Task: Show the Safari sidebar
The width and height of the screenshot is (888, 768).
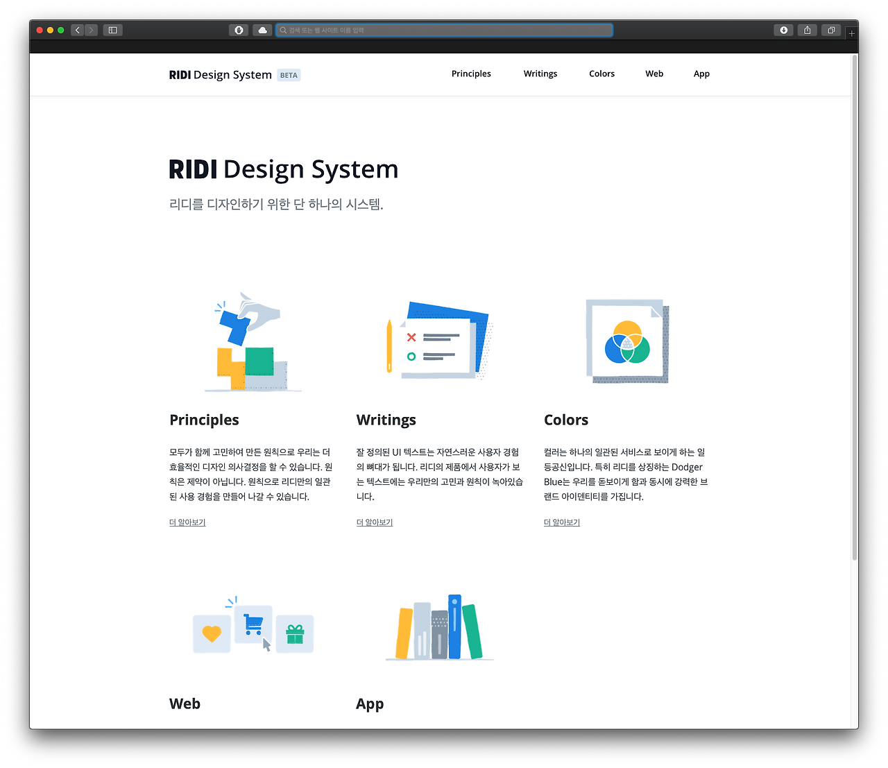Action: (x=112, y=30)
